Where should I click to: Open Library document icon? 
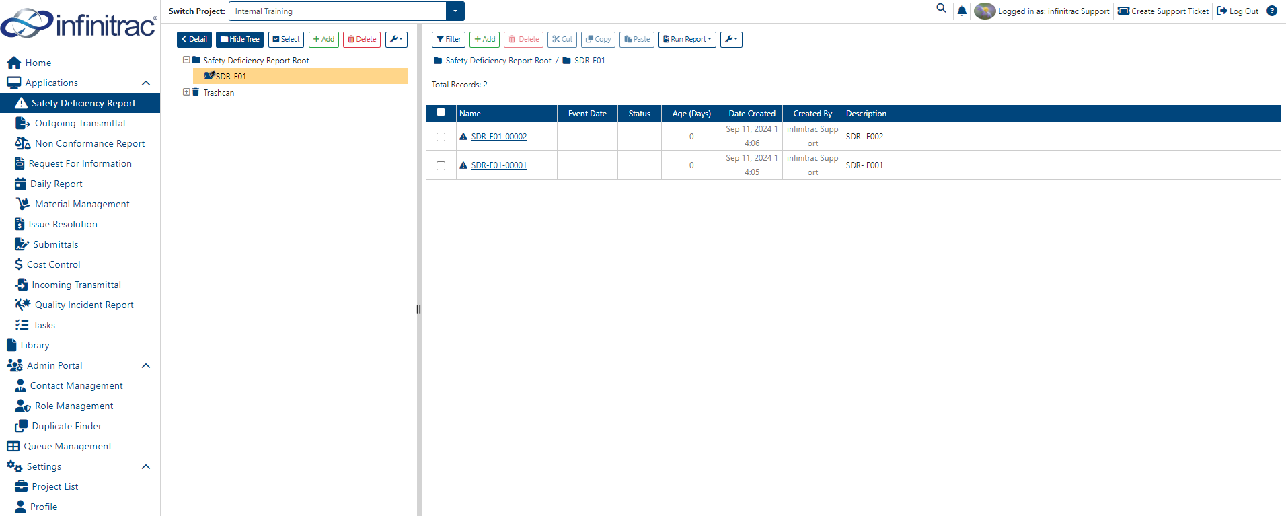(x=11, y=345)
